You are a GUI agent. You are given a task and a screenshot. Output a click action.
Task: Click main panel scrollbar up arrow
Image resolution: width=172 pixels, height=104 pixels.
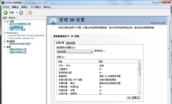click(x=169, y=18)
